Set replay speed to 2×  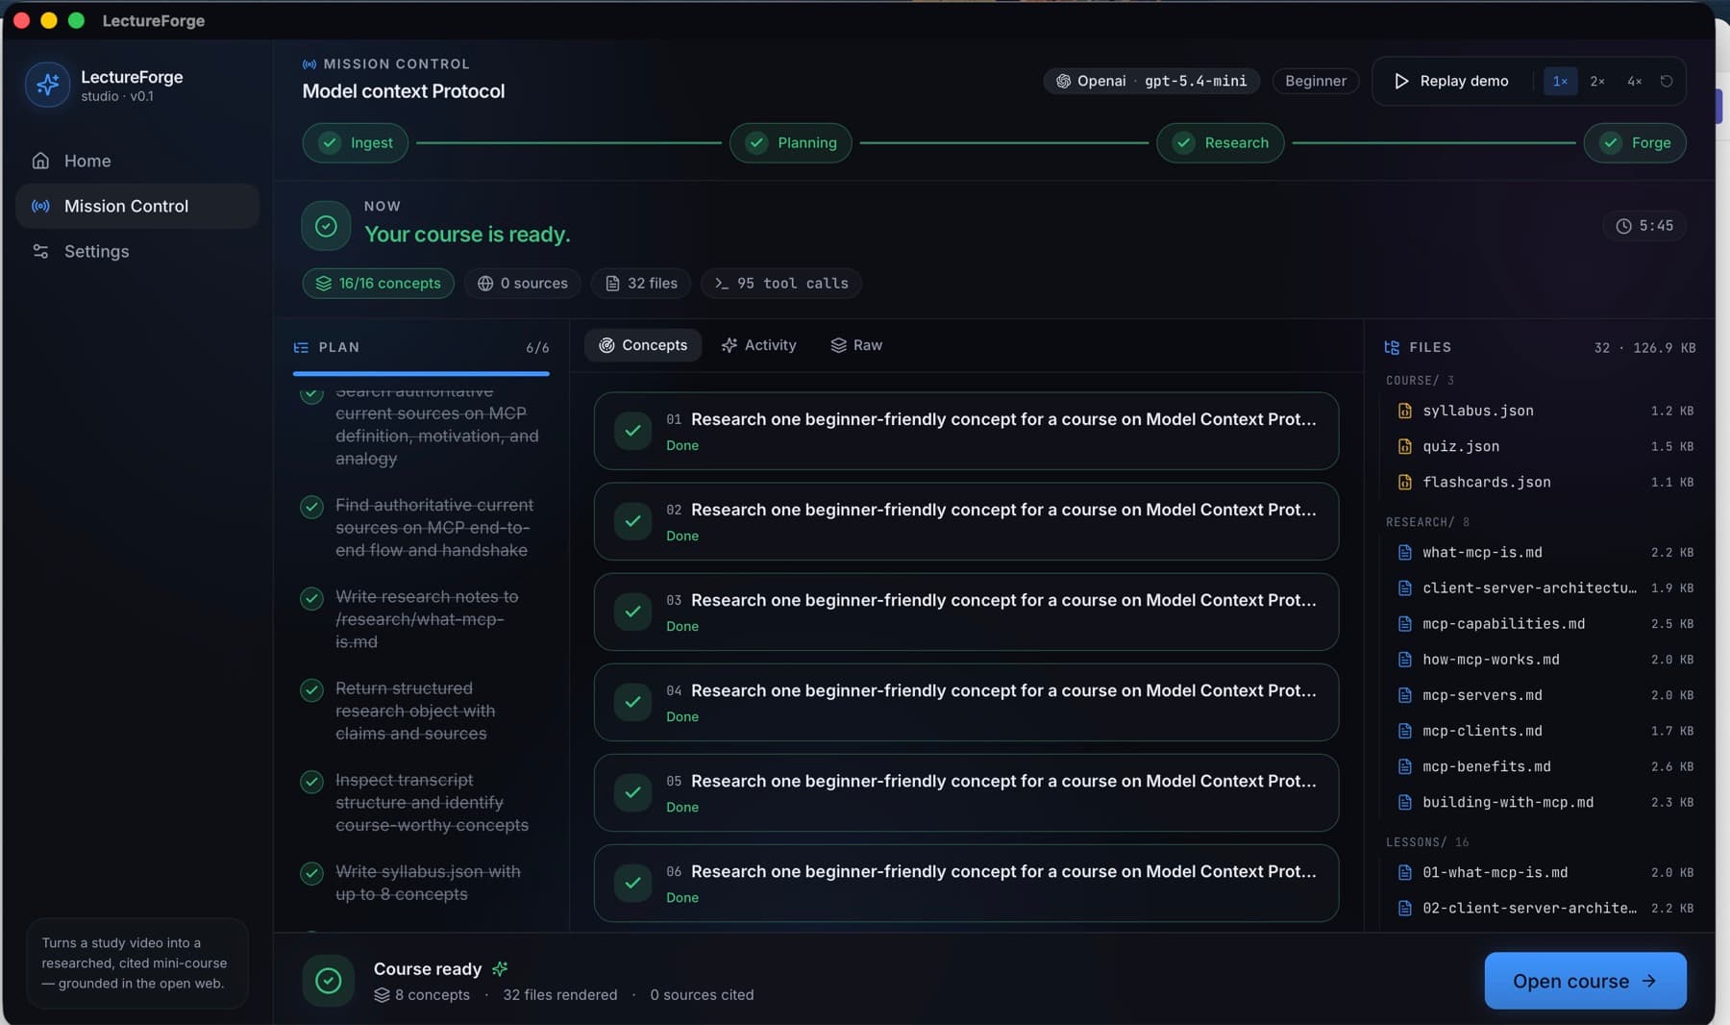coord(1597,81)
